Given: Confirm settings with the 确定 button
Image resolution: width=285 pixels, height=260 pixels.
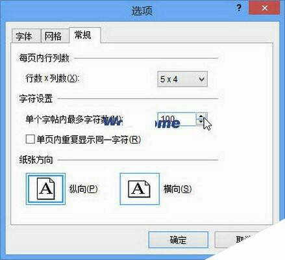Looking at the screenshot, I should tap(179, 240).
